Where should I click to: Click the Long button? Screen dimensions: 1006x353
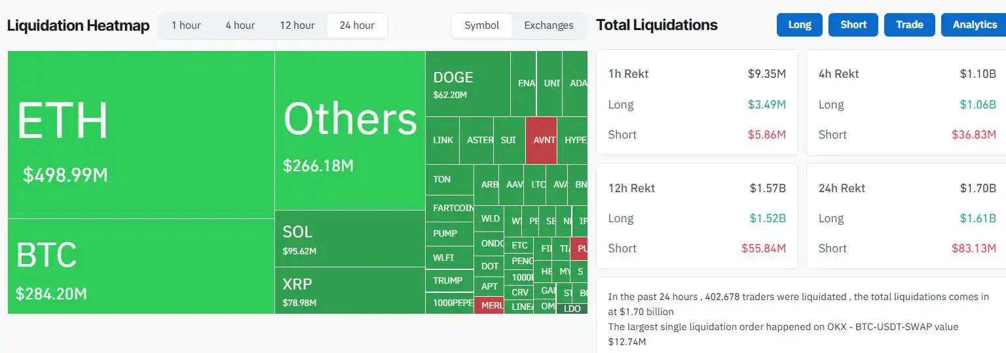(799, 25)
